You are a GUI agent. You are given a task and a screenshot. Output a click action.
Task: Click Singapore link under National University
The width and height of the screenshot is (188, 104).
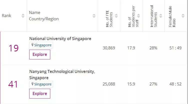coord(43,45)
